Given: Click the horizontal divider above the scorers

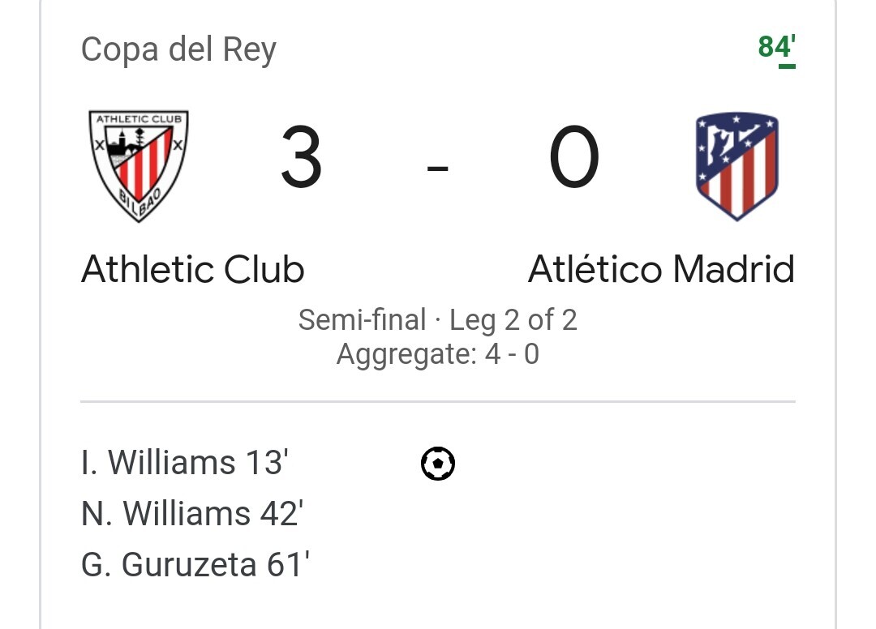Looking at the screenshot, I should pyautogui.click(x=437, y=401).
